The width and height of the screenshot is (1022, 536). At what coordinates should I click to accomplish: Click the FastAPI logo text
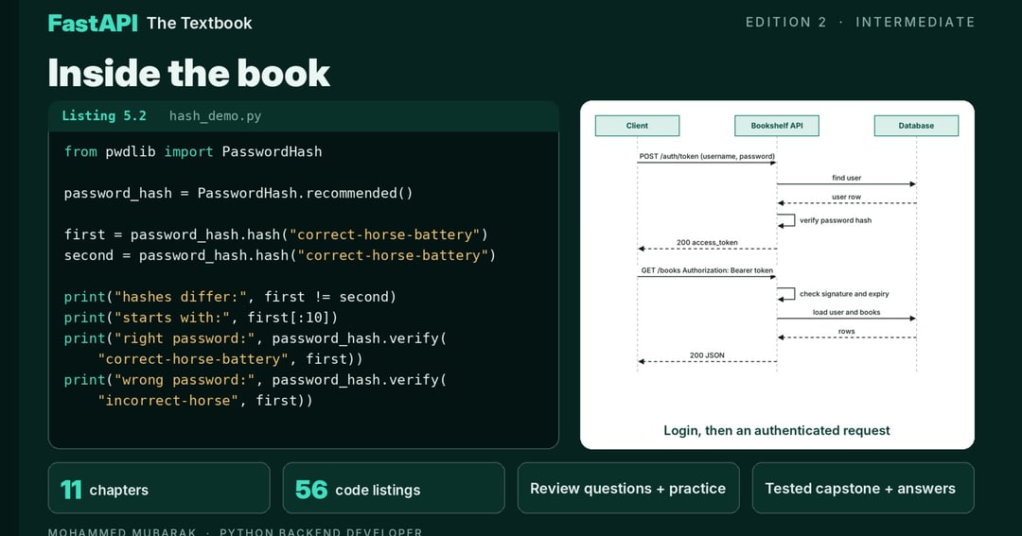(x=93, y=23)
